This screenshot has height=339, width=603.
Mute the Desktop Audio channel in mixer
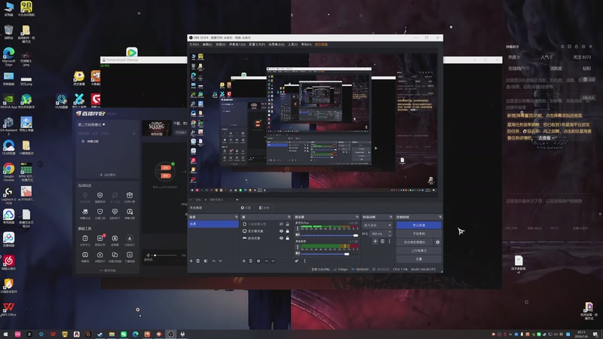pyautogui.click(x=297, y=254)
